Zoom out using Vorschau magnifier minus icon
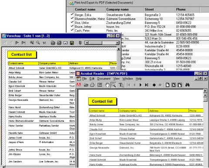The height and width of the screenshot is (168, 209). click(38, 43)
